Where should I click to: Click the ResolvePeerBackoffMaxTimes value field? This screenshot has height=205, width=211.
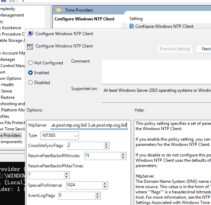click(x=46, y=175)
